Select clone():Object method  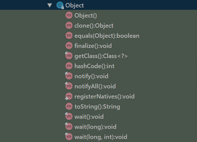pyautogui.click(x=94, y=26)
